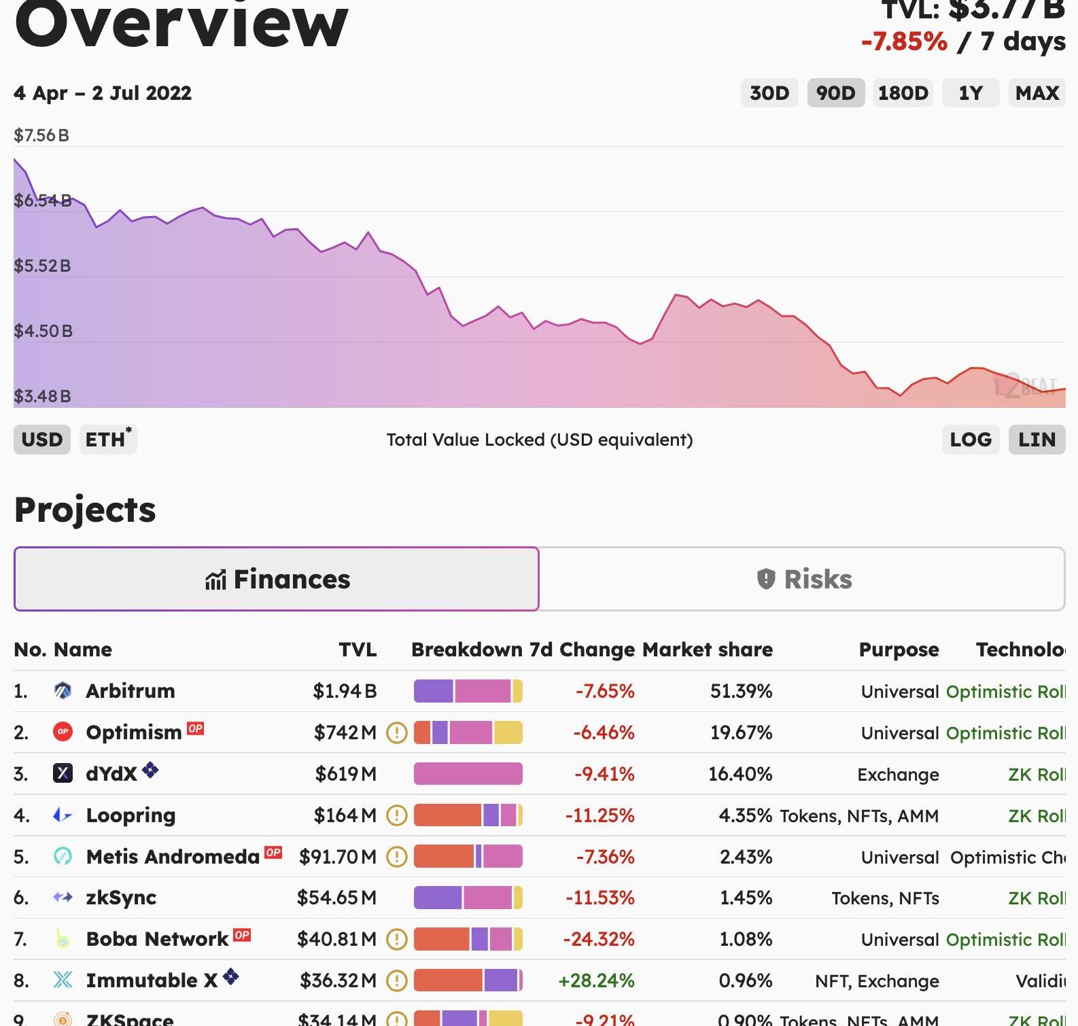
Task: Open the Risks tab
Action: 802,579
